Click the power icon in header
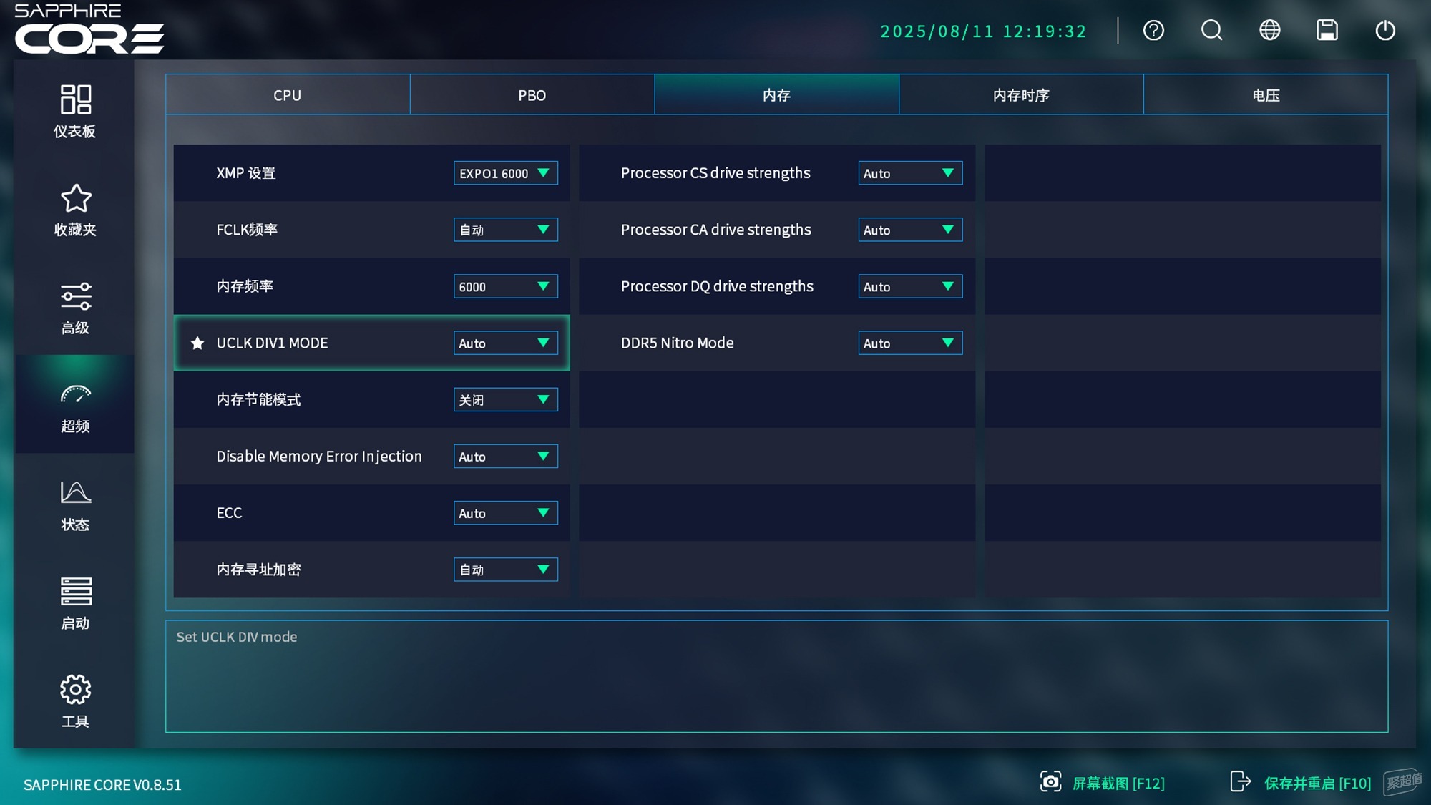The height and width of the screenshot is (805, 1431). click(x=1385, y=30)
